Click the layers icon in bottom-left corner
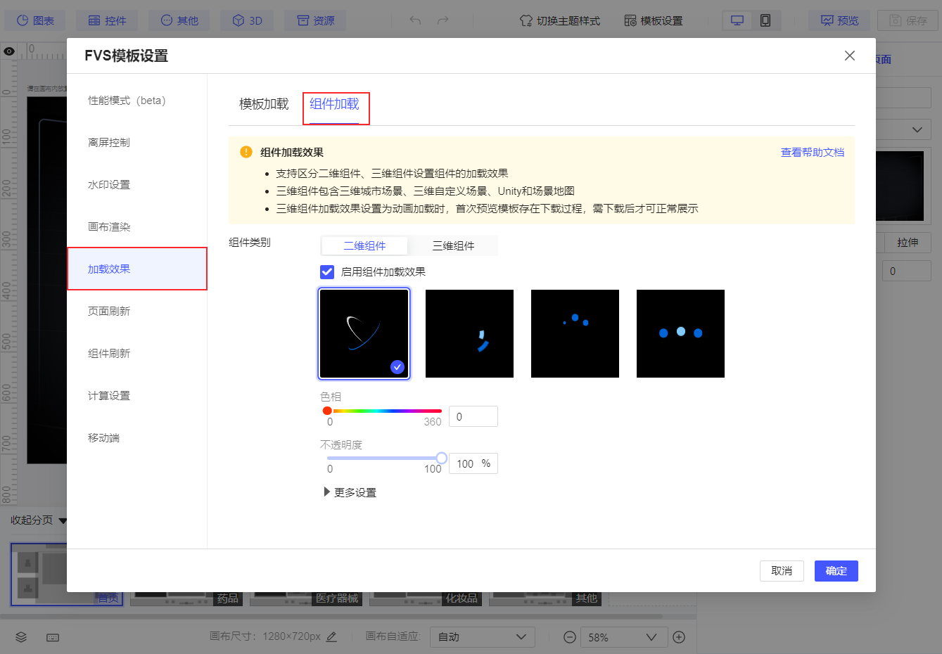Screen dimensions: 942x654 [x=20, y=637]
